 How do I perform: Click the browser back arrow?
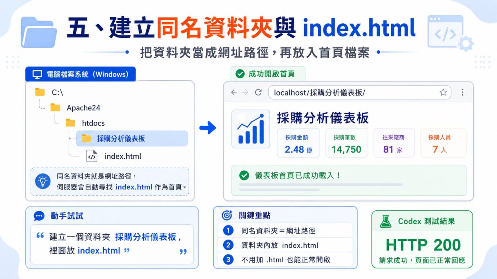coord(234,92)
